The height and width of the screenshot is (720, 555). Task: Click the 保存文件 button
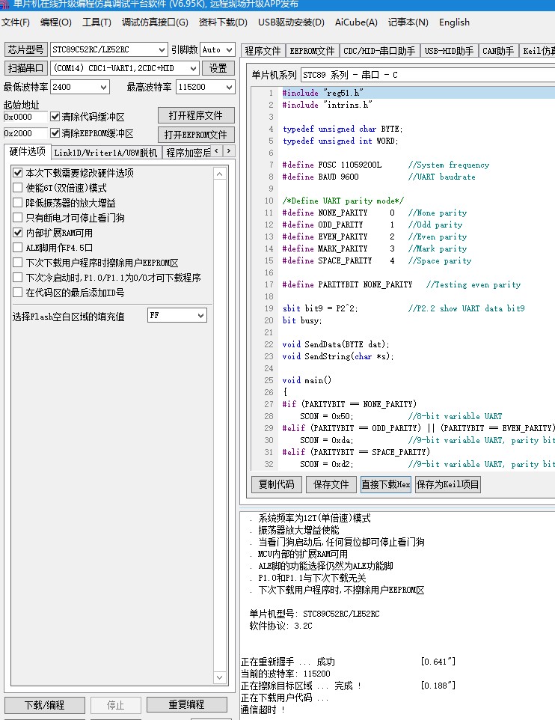(x=331, y=484)
